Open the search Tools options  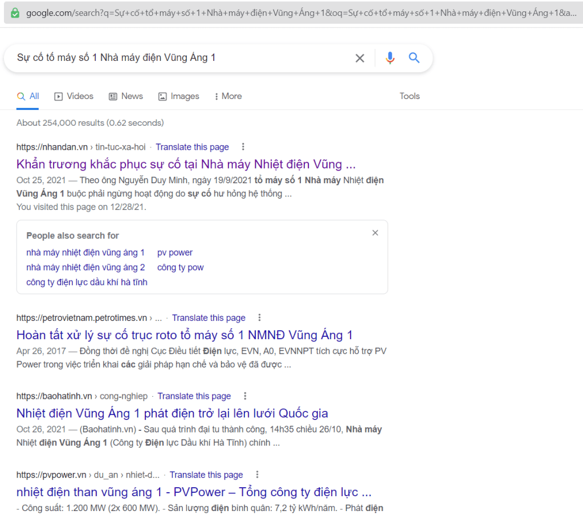click(409, 96)
